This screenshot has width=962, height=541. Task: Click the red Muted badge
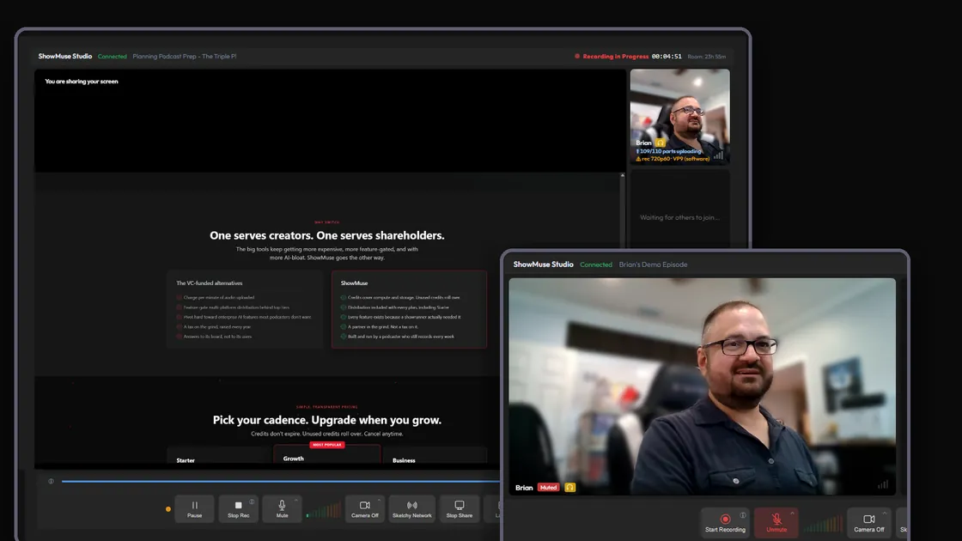pyautogui.click(x=549, y=488)
